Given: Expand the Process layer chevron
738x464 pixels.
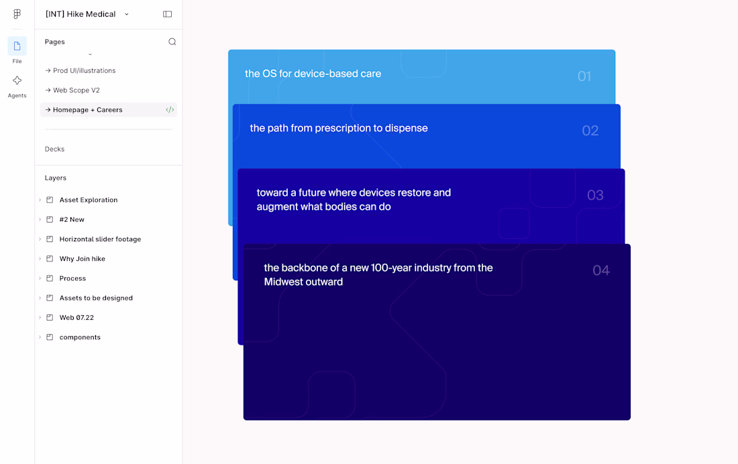Looking at the screenshot, I should (x=40, y=278).
